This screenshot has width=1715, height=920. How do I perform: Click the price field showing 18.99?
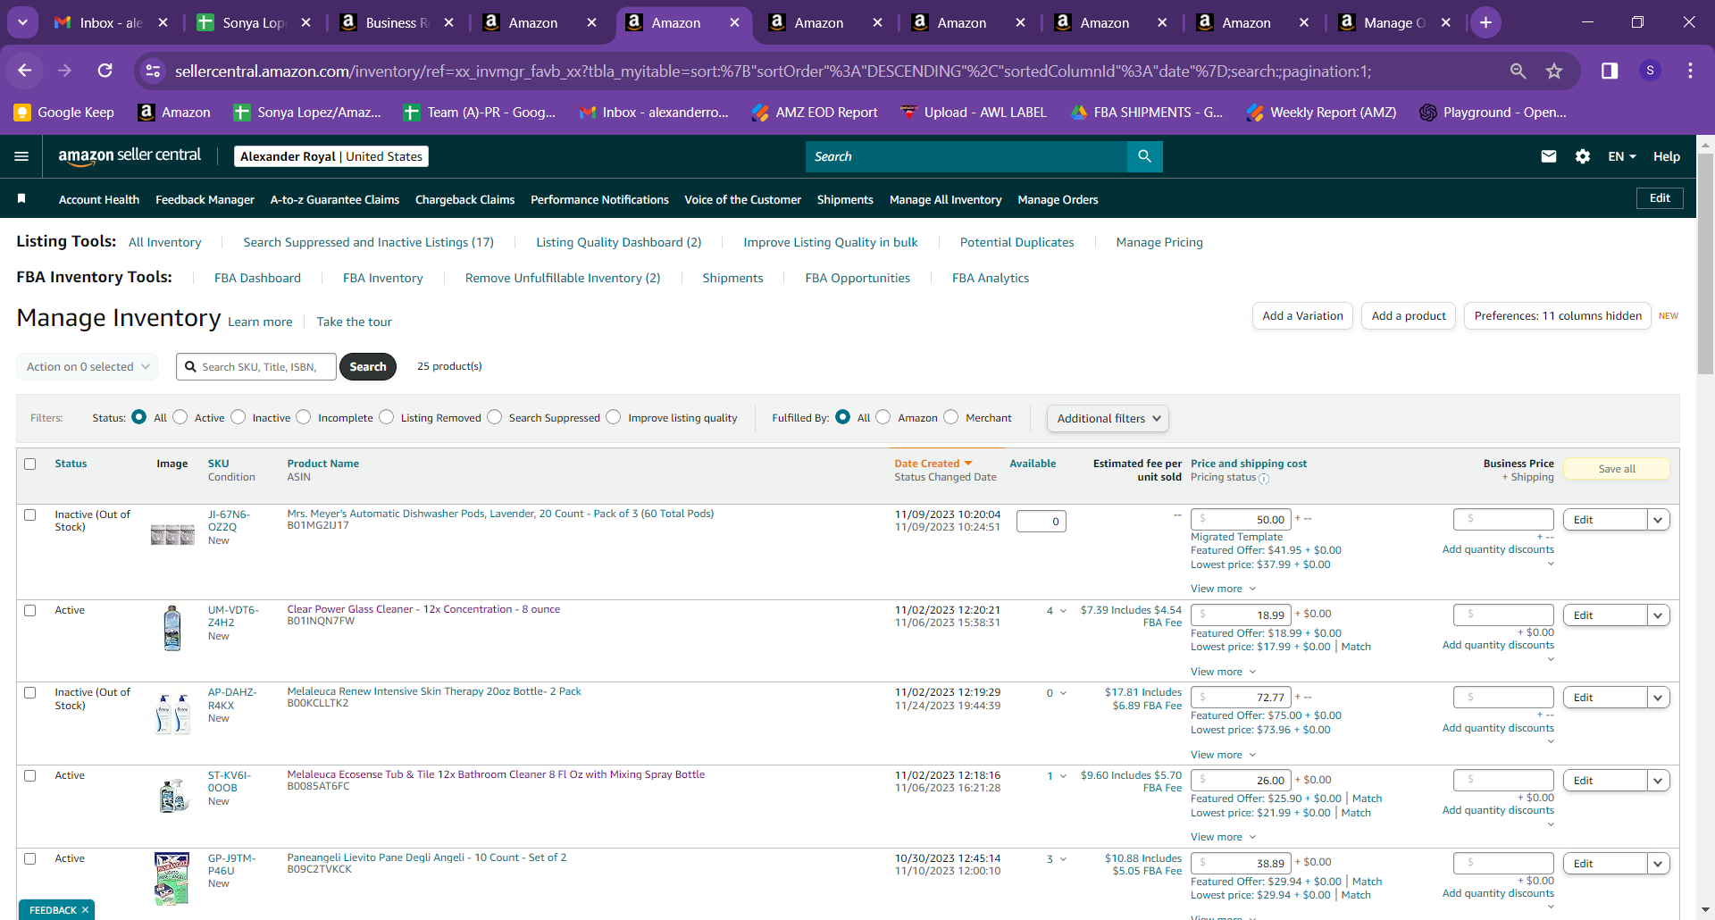coord(1241,615)
